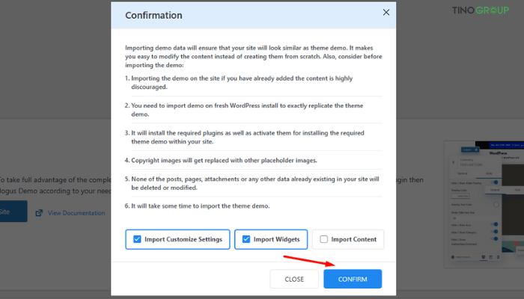This screenshot has width=524, height=299.
Task: Toggle Hide/Show Slider Overlay switch
Action: [495, 182]
